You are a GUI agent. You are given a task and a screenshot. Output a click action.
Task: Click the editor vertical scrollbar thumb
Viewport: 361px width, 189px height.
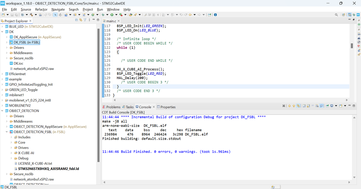[351, 46]
